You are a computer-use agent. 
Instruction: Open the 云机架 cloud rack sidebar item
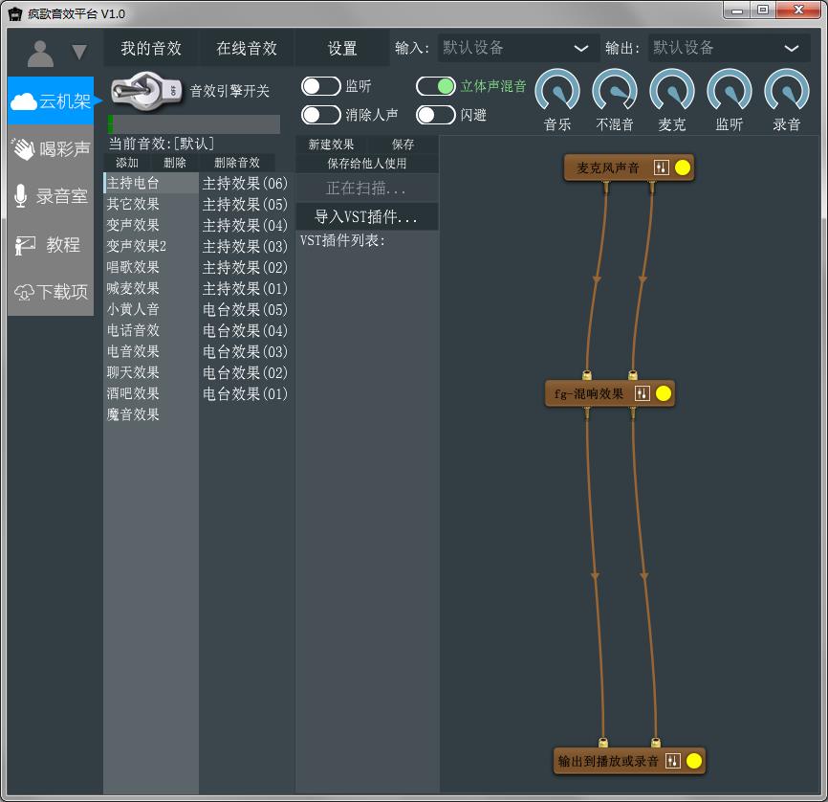coord(52,101)
